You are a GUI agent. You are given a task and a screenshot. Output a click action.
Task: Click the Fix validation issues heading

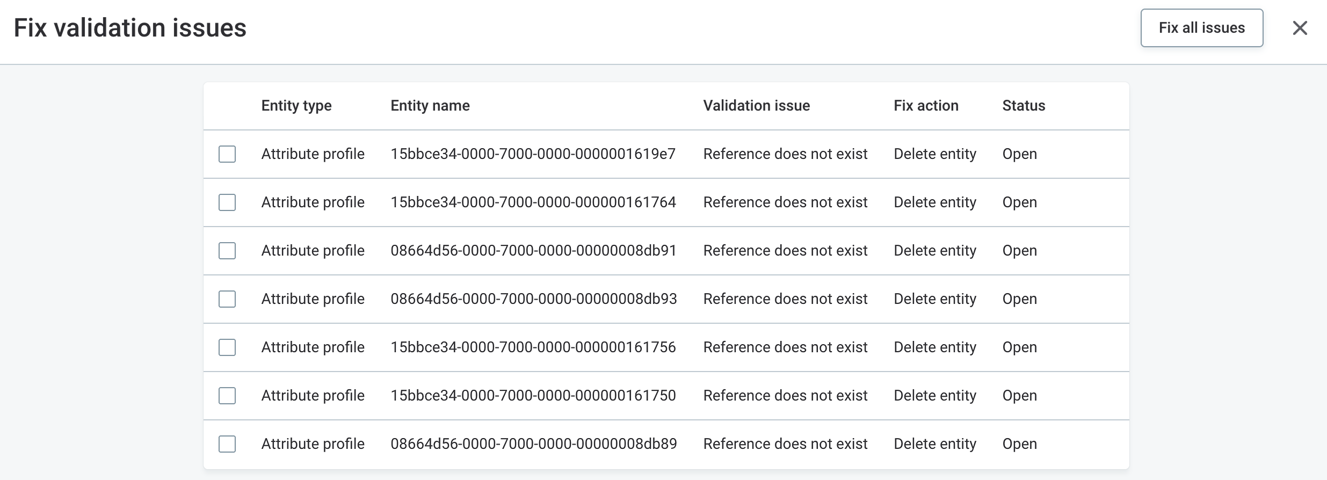pos(130,28)
